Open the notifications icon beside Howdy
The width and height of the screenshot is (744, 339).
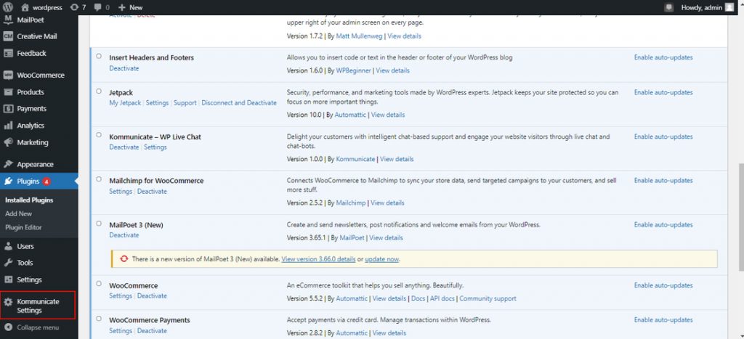tap(669, 7)
